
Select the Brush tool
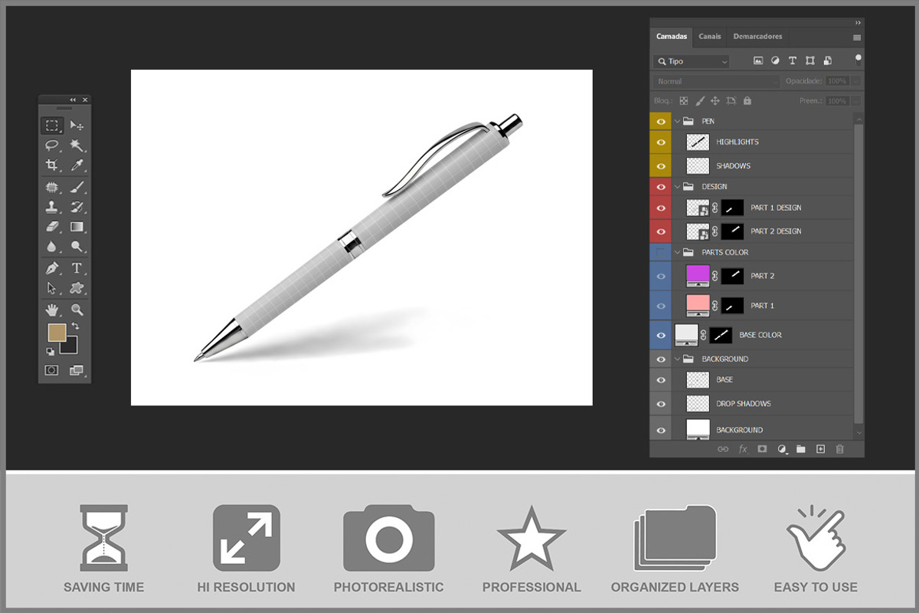pos(77,186)
